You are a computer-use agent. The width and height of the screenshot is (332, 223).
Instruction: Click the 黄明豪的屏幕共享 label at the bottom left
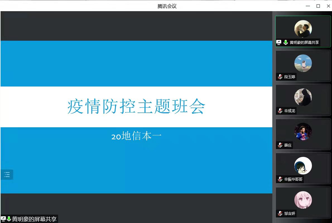click(34, 219)
